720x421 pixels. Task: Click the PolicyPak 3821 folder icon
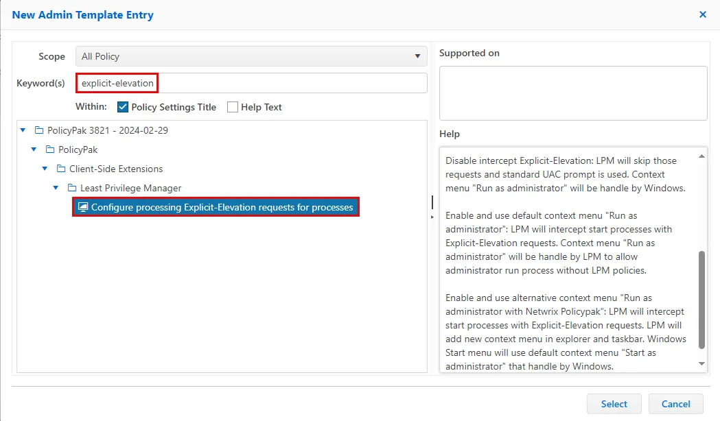(39, 130)
